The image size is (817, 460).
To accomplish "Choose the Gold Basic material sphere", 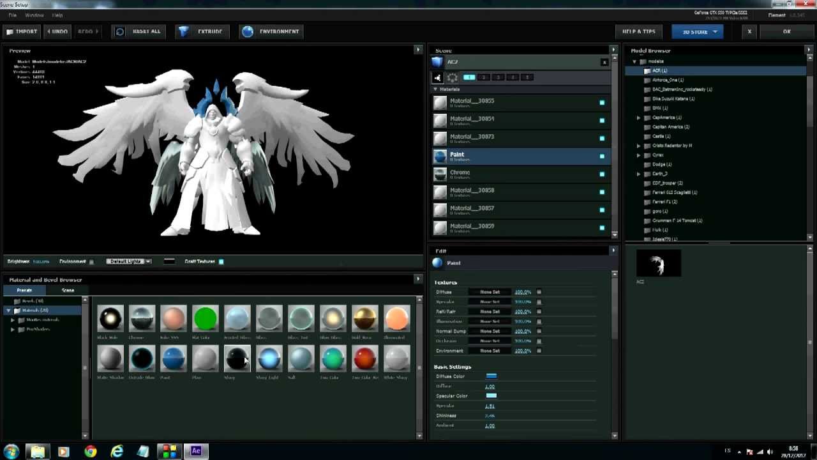I will (x=365, y=318).
